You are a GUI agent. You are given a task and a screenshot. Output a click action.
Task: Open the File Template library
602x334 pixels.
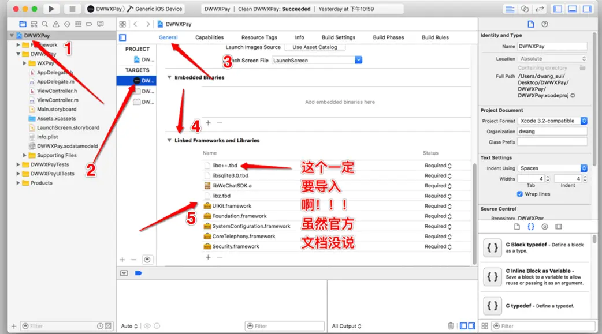(516, 227)
